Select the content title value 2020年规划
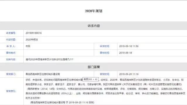Viewport: 187px width, 105px height. click(x=32, y=40)
